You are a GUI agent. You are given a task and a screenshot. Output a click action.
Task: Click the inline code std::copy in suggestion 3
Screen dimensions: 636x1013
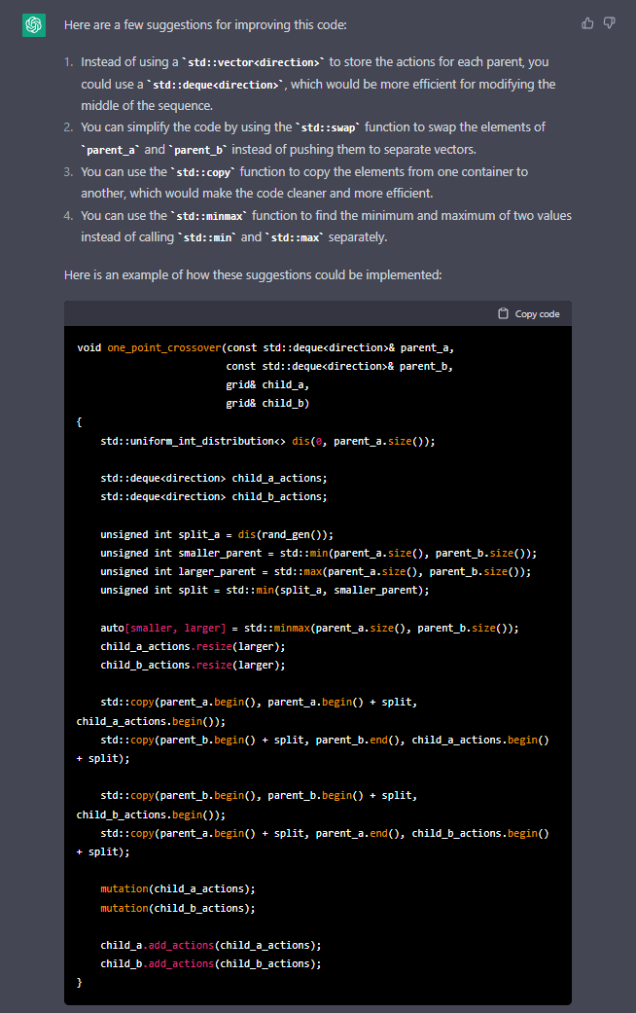click(203, 172)
